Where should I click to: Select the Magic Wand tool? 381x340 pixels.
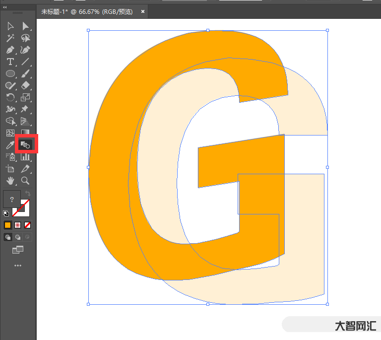coord(10,38)
